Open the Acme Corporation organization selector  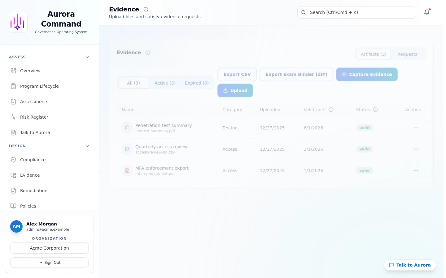(49, 248)
